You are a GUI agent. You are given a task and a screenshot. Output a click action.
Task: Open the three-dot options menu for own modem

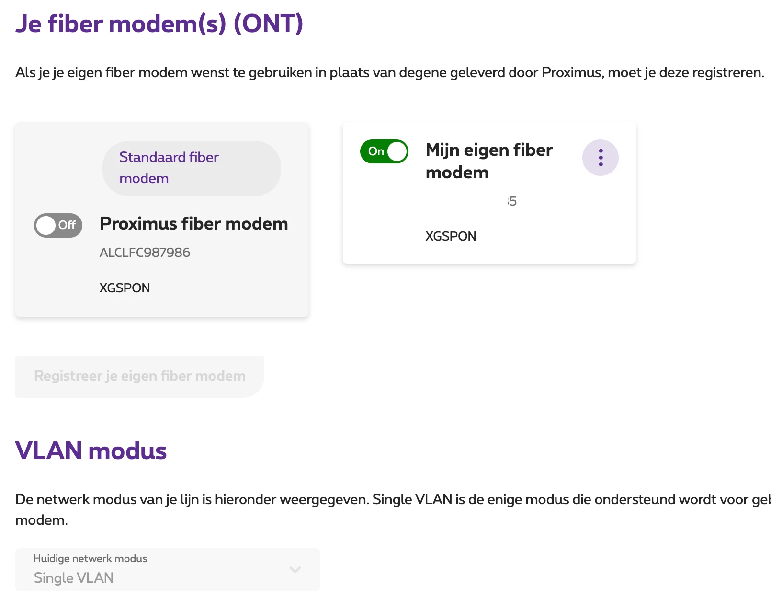coord(600,158)
